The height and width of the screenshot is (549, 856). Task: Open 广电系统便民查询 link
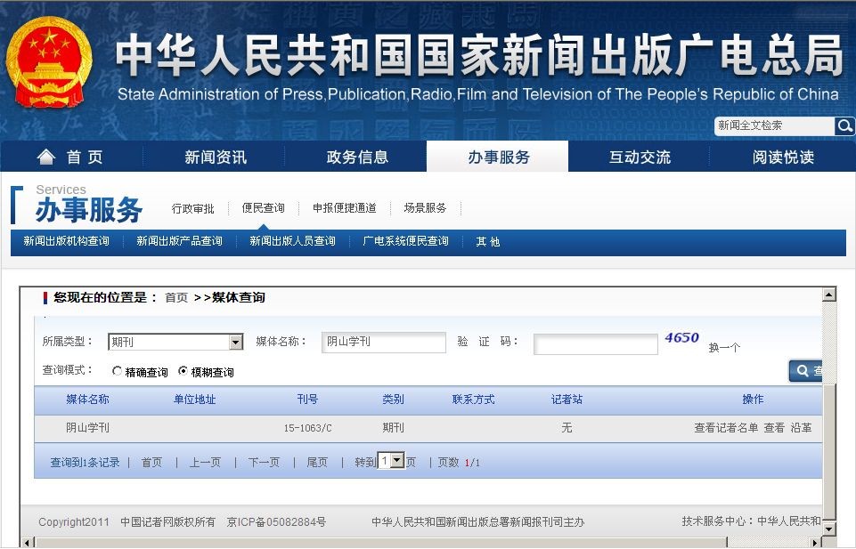[x=405, y=241]
